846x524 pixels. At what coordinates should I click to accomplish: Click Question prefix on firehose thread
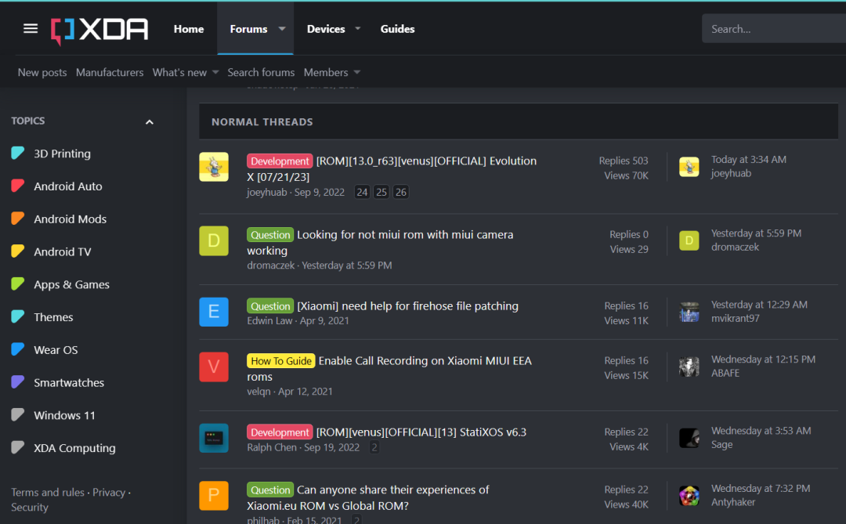coord(270,306)
